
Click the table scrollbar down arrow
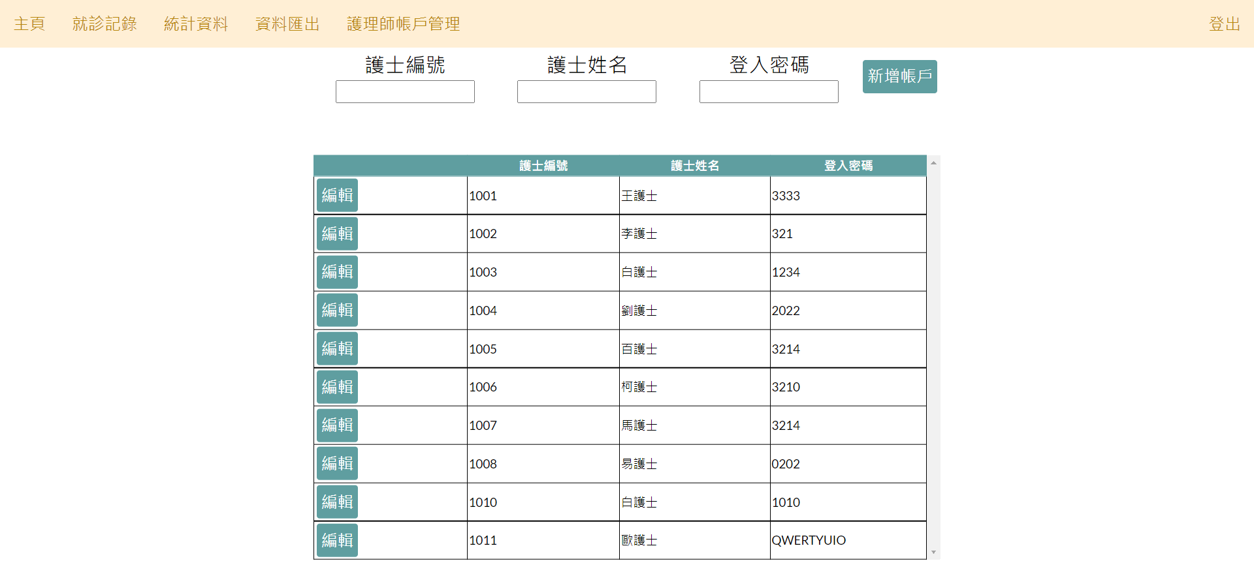point(933,553)
